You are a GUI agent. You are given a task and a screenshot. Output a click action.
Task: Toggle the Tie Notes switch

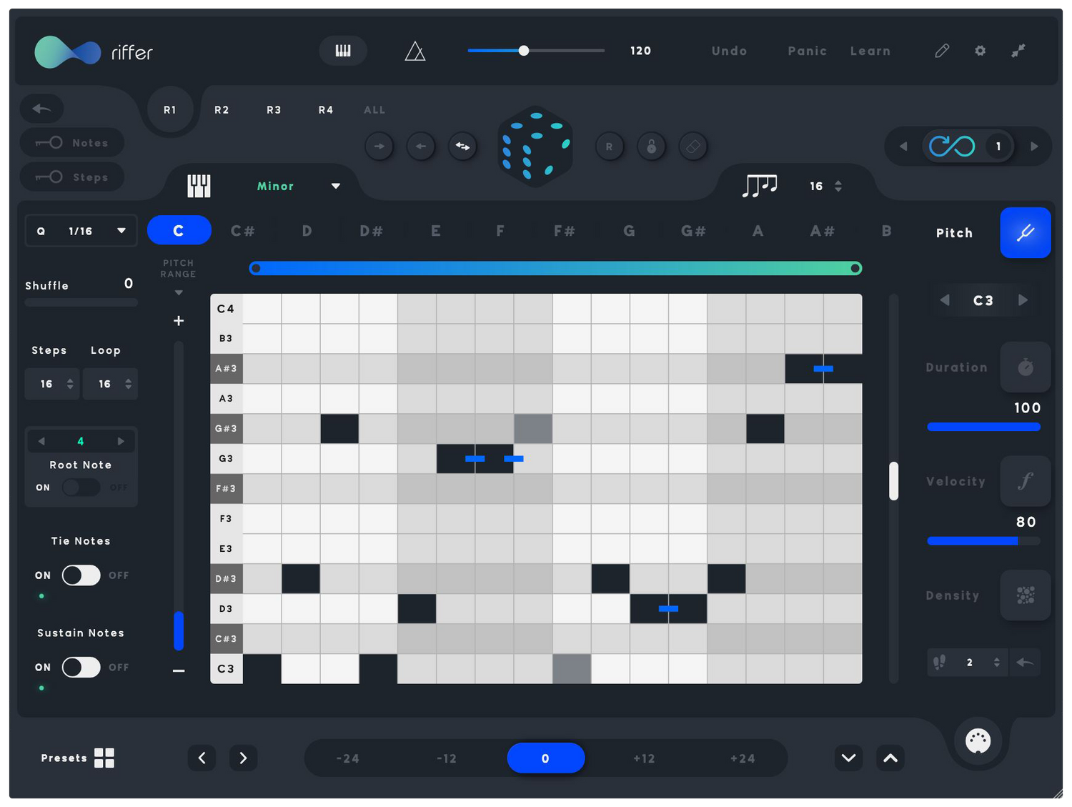coord(81,575)
